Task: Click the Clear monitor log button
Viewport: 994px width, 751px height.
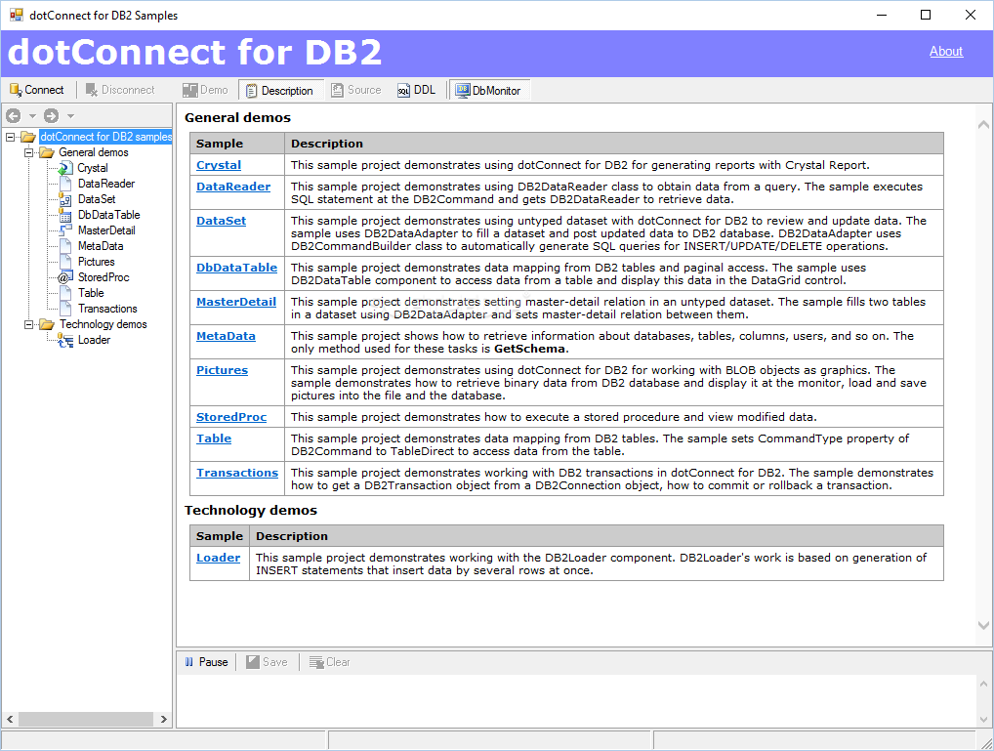Action: (330, 662)
